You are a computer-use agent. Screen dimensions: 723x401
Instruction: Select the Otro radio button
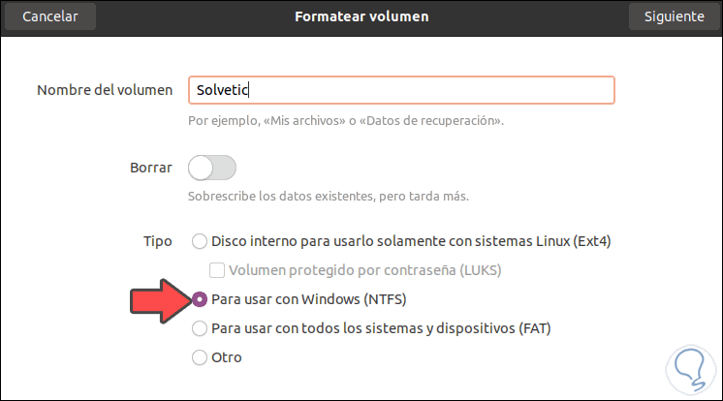click(x=200, y=357)
